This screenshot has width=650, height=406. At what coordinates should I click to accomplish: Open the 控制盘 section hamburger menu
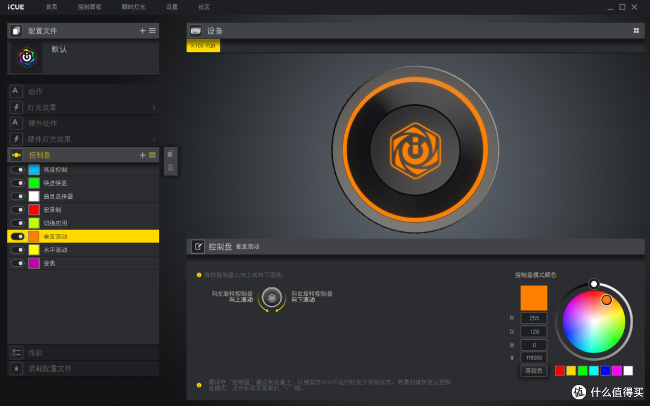[x=152, y=155]
